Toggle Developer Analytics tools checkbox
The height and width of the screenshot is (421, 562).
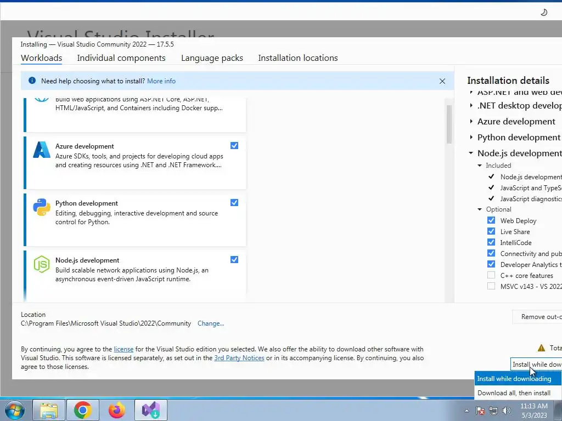click(x=491, y=264)
